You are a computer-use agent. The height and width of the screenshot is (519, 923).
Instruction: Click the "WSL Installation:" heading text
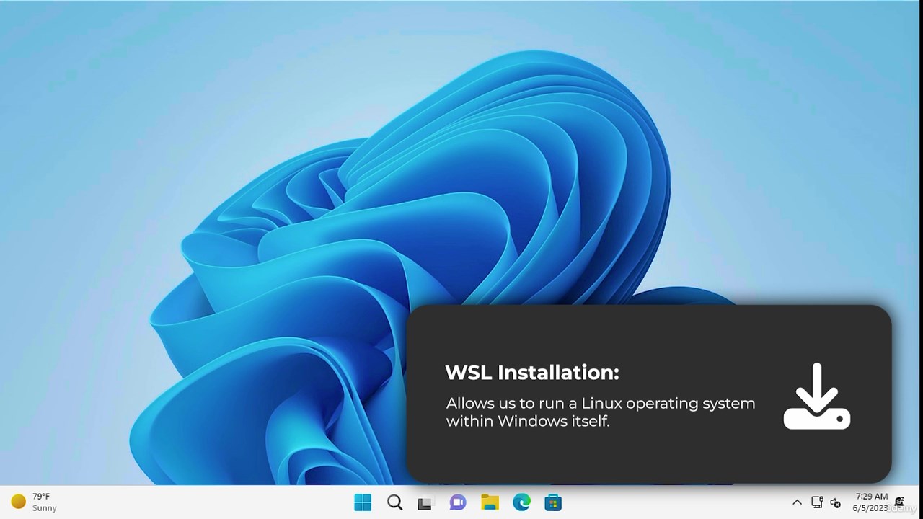tap(532, 373)
